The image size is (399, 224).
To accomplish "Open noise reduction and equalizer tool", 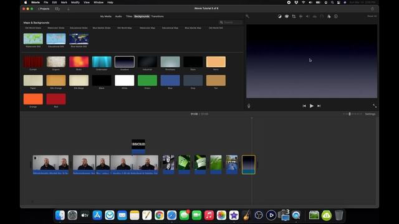I will [x=315, y=16].
